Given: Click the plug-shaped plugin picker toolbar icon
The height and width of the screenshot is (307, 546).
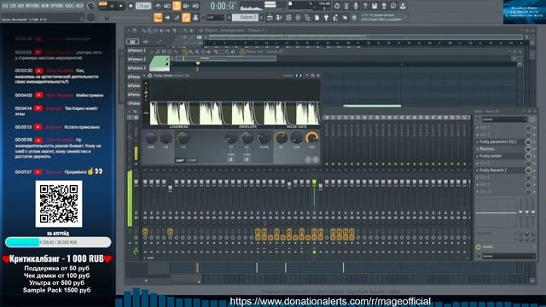Looking at the screenshot, I should [x=326, y=17].
